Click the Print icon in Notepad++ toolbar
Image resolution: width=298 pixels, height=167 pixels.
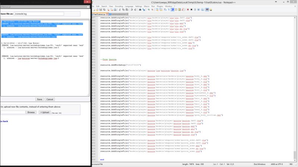click(115, 10)
